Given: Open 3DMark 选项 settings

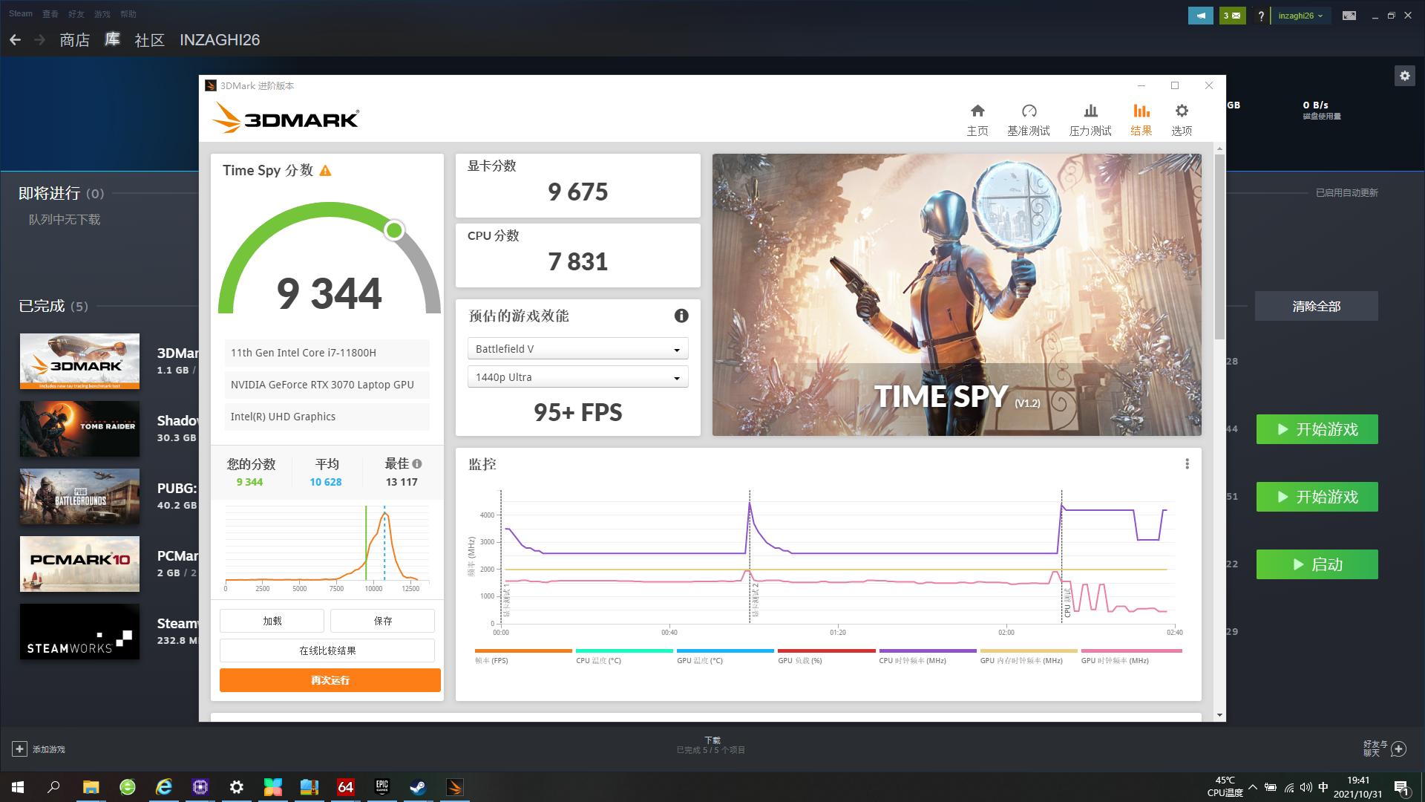Looking at the screenshot, I should [x=1182, y=119].
